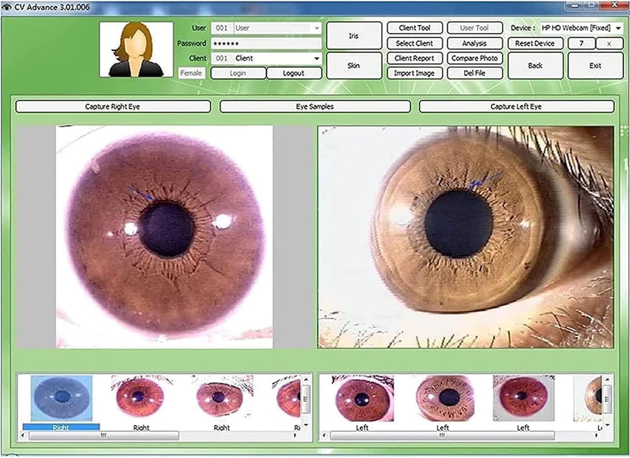
Task: Click the Analysis button
Action: point(474,43)
